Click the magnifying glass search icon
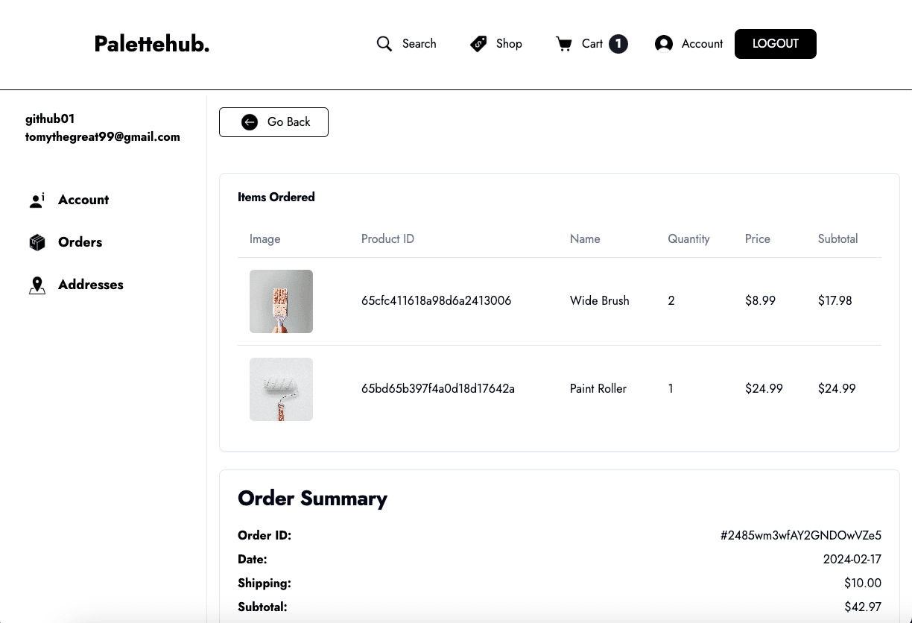The height and width of the screenshot is (623, 912). pos(384,44)
